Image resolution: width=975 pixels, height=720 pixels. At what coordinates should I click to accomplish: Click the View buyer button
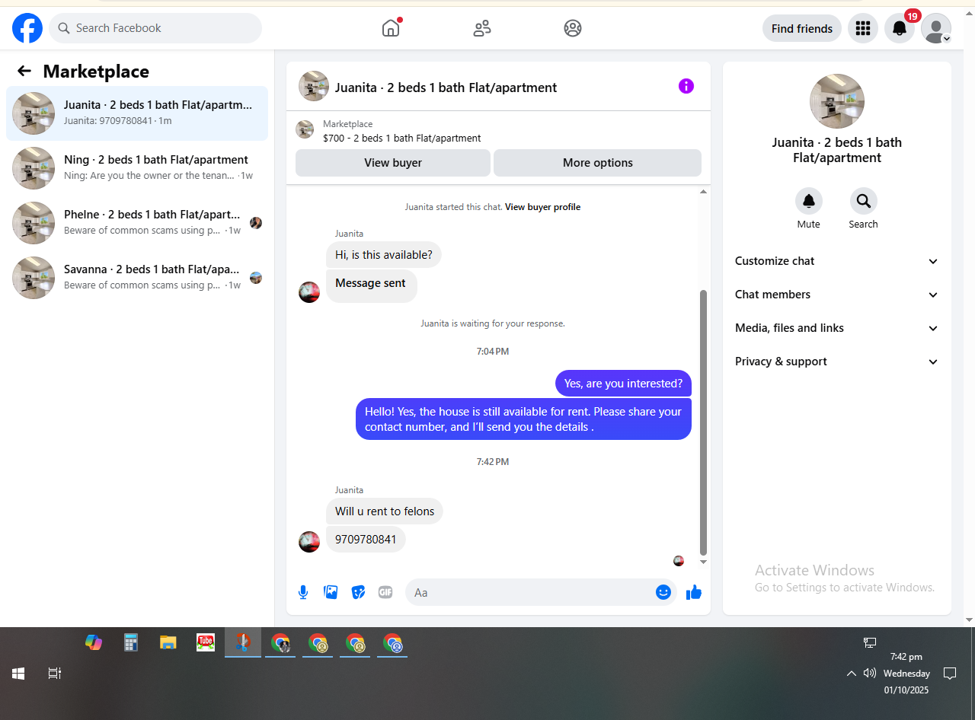pyautogui.click(x=393, y=163)
